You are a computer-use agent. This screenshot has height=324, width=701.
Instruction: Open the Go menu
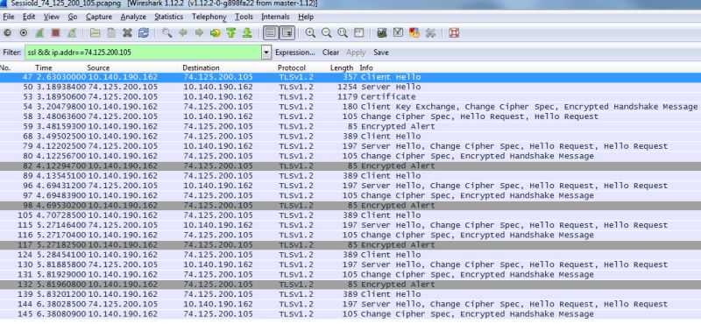point(73,17)
